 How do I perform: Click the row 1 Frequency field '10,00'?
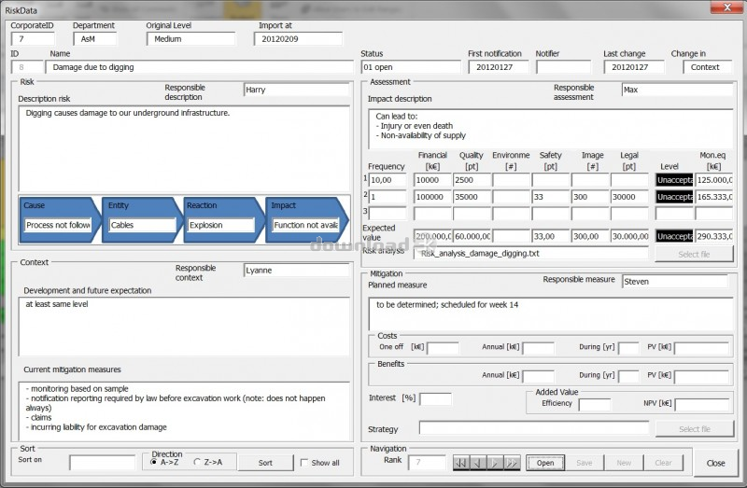(x=388, y=180)
